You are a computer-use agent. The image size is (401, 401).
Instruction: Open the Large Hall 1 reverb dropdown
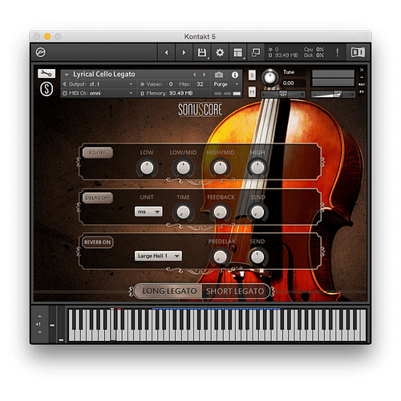point(158,256)
